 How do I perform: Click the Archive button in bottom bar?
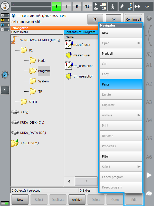click(77, 200)
